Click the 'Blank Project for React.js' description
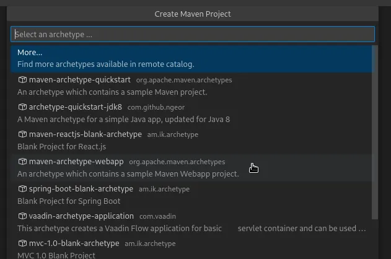 [x=61, y=147]
